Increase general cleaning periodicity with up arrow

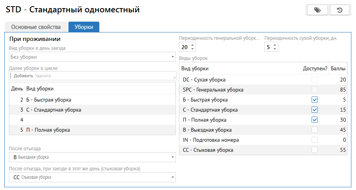(193, 45)
